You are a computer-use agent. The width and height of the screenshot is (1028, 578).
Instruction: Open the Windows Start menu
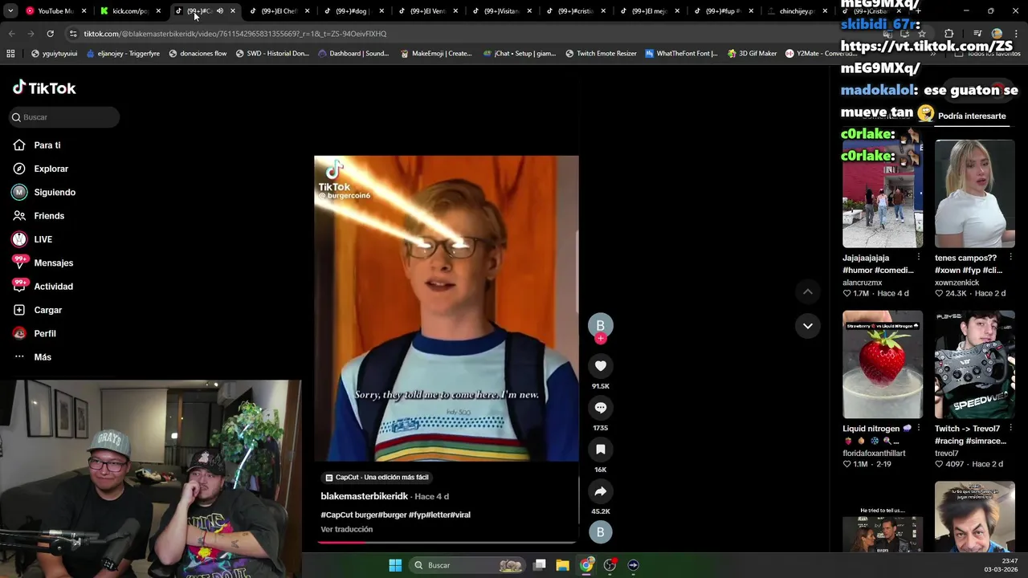pos(395,565)
